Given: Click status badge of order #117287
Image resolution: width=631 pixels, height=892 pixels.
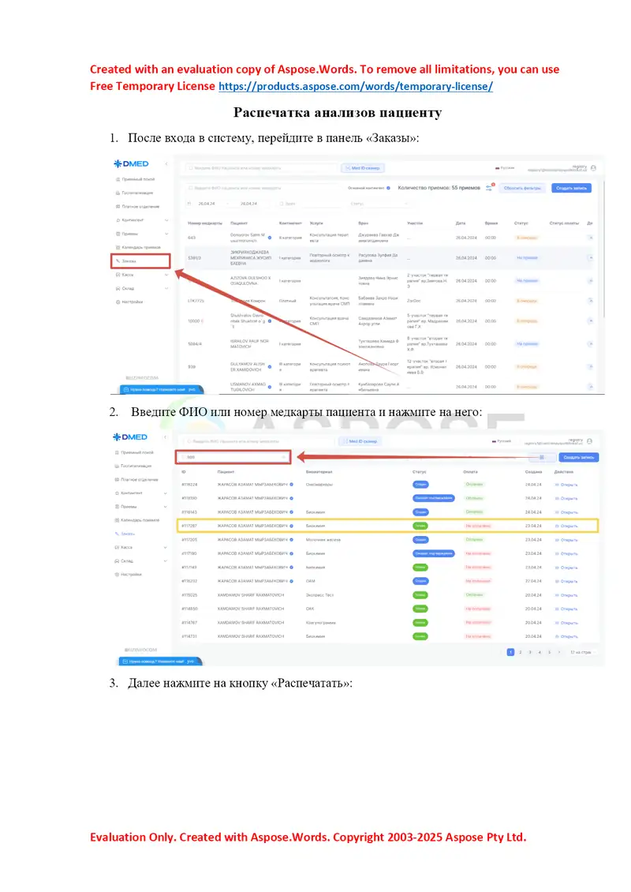Looking at the screenshot, I should point(420,526).
